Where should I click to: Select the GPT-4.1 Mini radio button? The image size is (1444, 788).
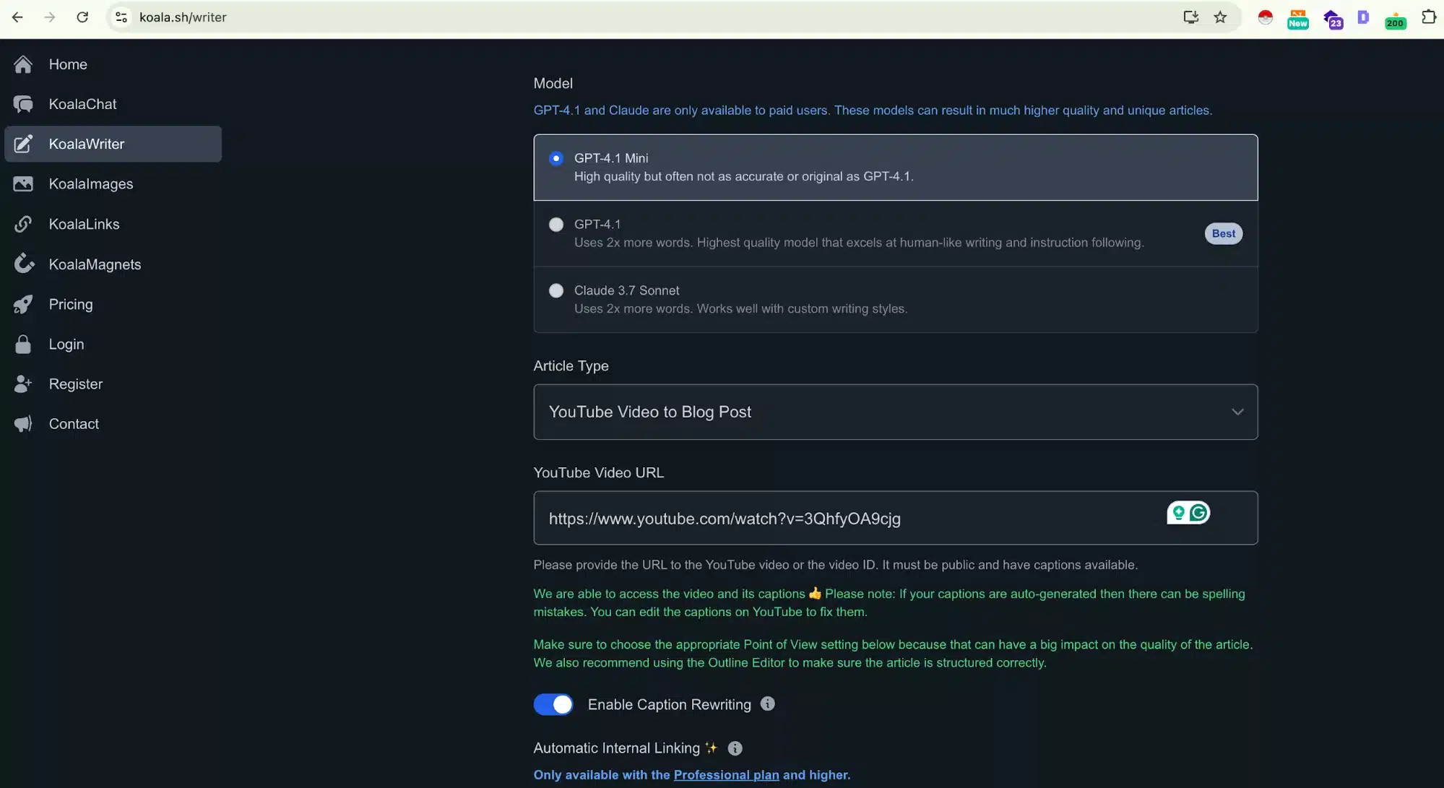pos(555,158)
